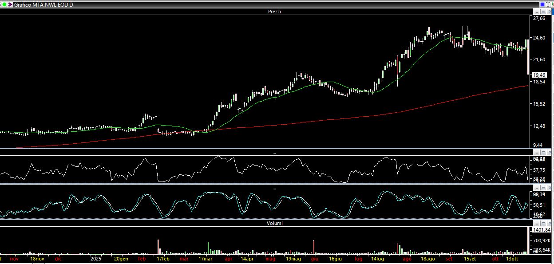The height and width of the screenshot is (264, 554).
Task: Click the Prezzi panel title
Action: click(274, 12)
